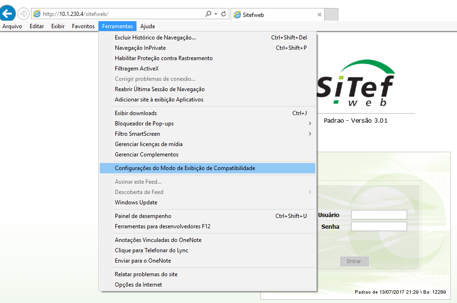This screenshot has width=457, height=303.
Task: Select Anotações Vinculadas do OneNote
Action: click(208, 240)
